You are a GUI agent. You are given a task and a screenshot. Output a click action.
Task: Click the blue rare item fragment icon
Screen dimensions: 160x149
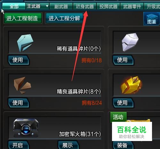[25, 43]
